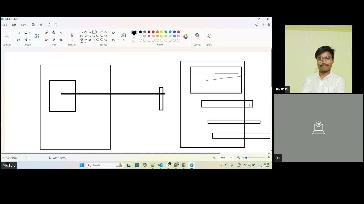Select the Color picker eyedropper tool
364x204 pixels.
(54, 40)
